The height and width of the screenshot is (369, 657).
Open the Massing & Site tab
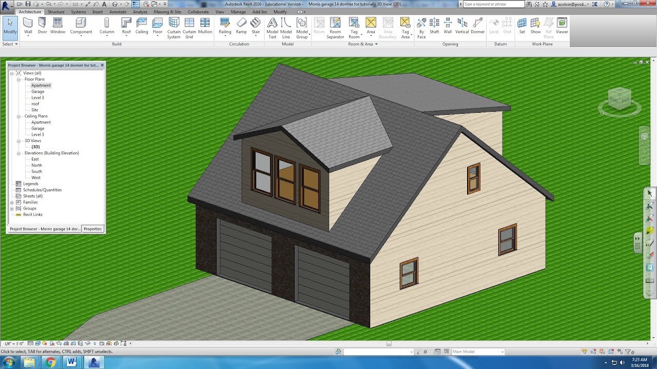pos(167,12)
